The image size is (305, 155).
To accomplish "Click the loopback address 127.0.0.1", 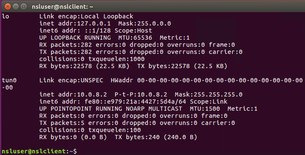I will coord(94,23).
